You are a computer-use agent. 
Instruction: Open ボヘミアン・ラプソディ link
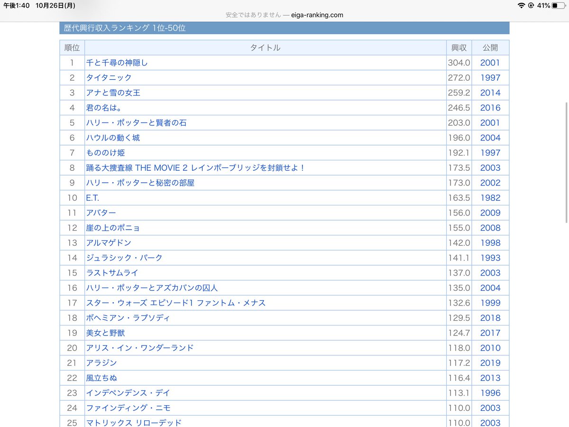click(x=128, y=318)
